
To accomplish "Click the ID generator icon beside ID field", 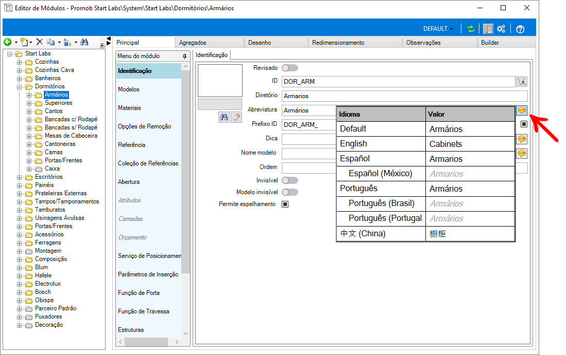I will [x=522, y=82].
